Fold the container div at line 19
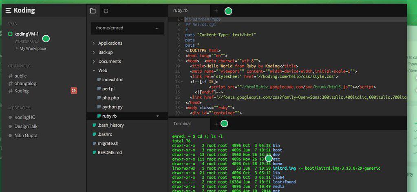This screenshot has height=192, width=417. [182, 113]
